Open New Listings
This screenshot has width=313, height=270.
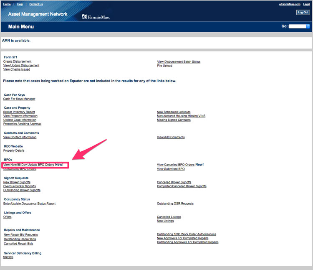(x=165, y=221)
